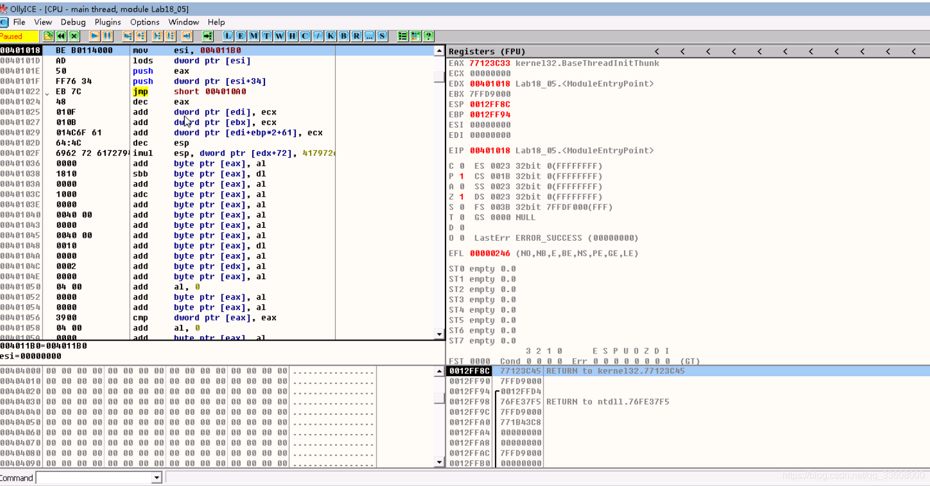The image size is (930, 486).
Task: Open Patches window (slash button)
Action: 318,36
